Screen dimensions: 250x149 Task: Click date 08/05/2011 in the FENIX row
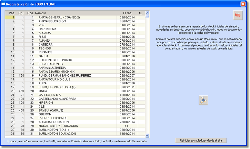click(x=127, y=87)
